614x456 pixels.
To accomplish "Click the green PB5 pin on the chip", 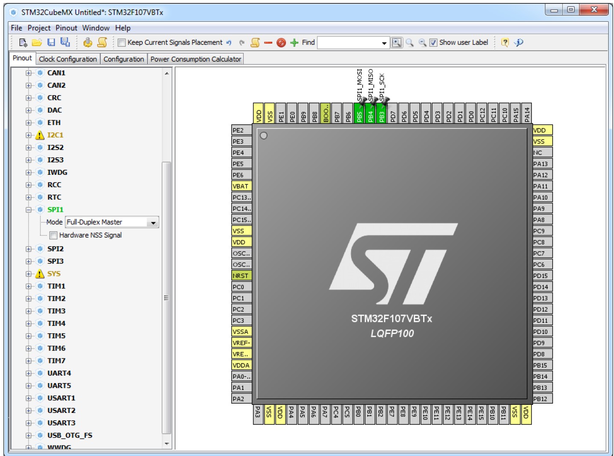I will point(359,113).
